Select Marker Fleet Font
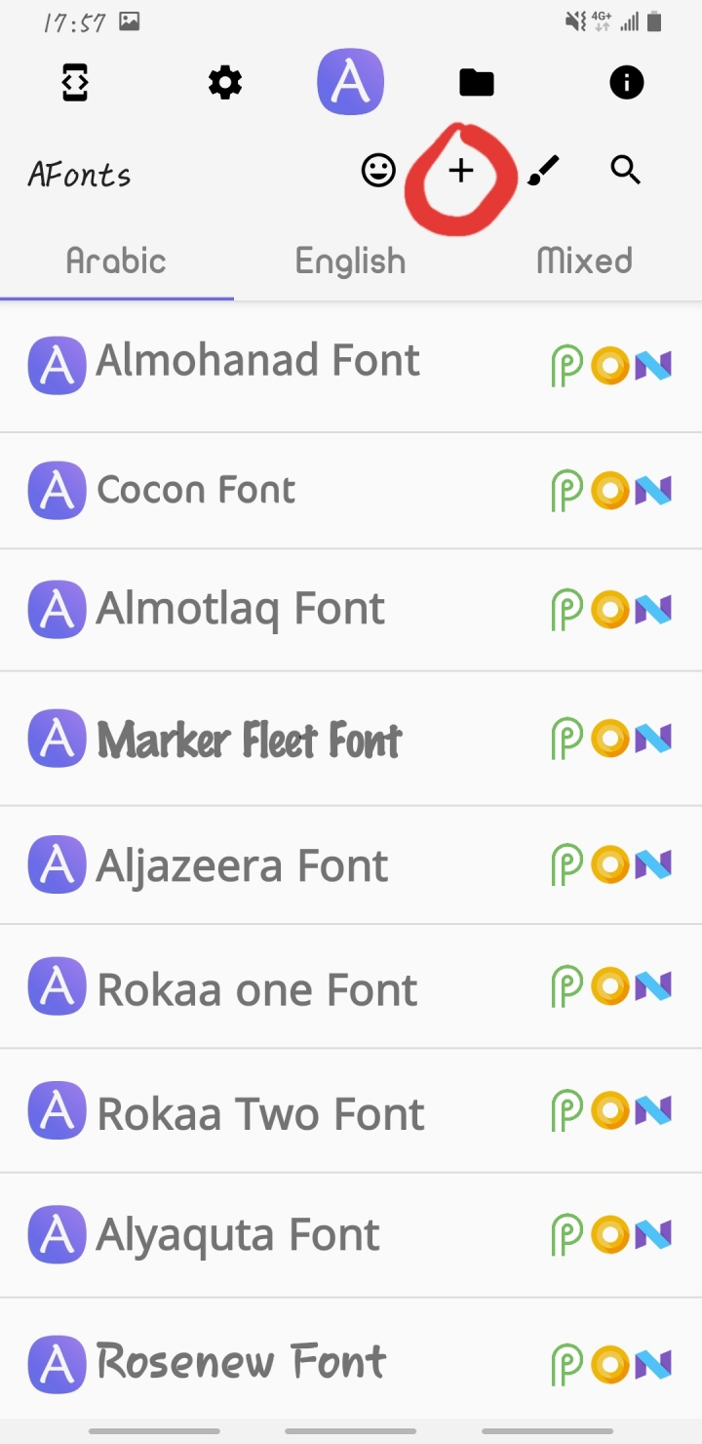 click(351, 739)
